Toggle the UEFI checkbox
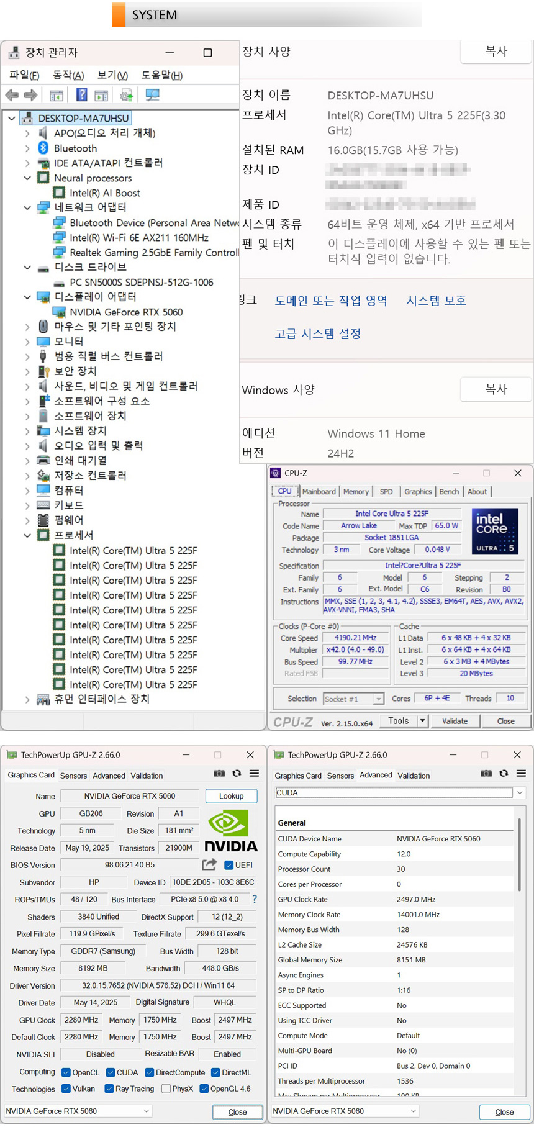This screenshot has width=534, height=1127. (x=229, y=865)
